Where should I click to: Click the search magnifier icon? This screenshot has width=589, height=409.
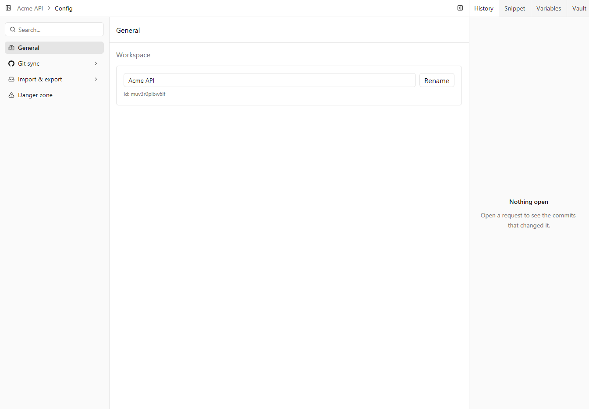pos(13,29)
